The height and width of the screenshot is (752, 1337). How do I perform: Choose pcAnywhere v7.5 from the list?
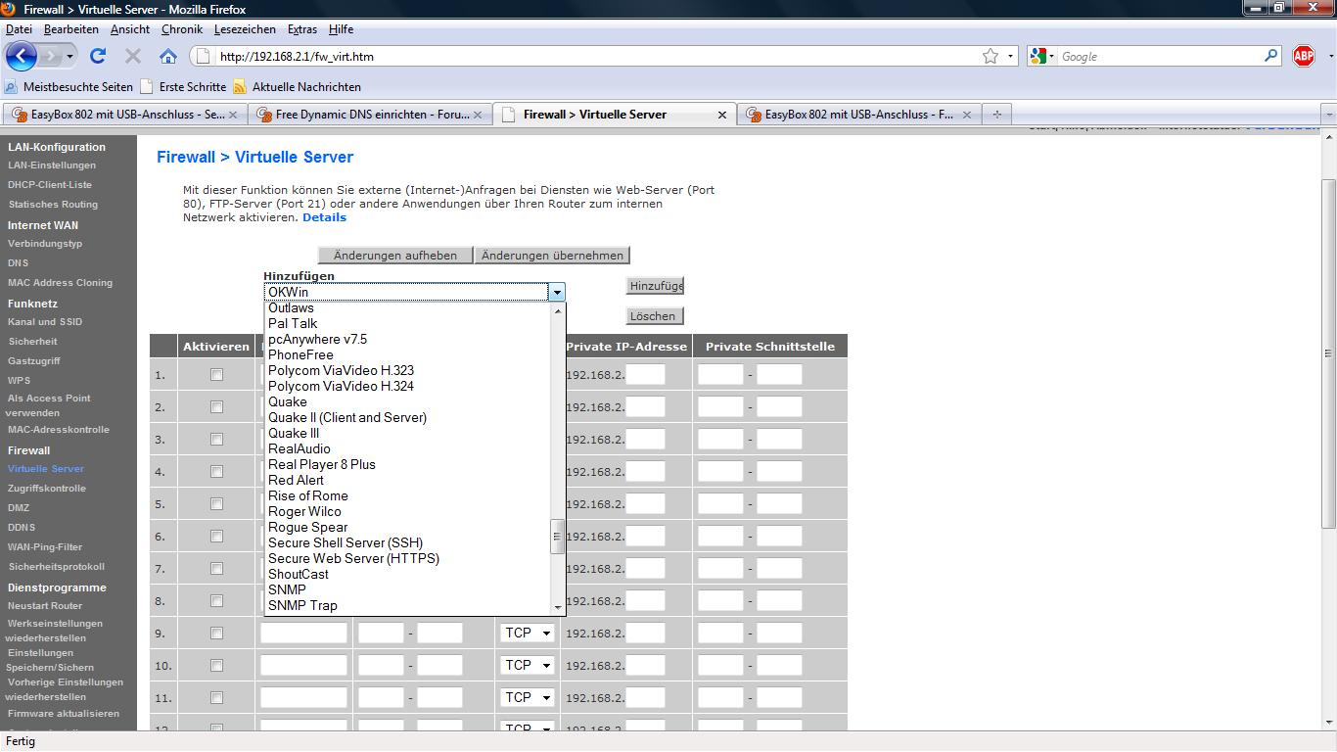pos(317,339)
